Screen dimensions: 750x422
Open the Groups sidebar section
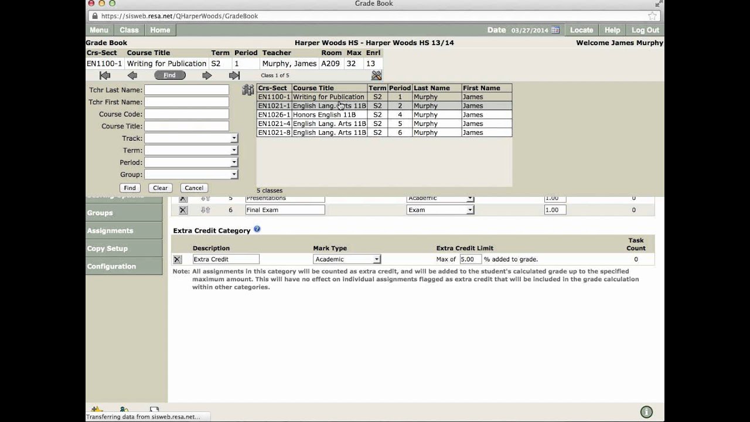(124, 213)
